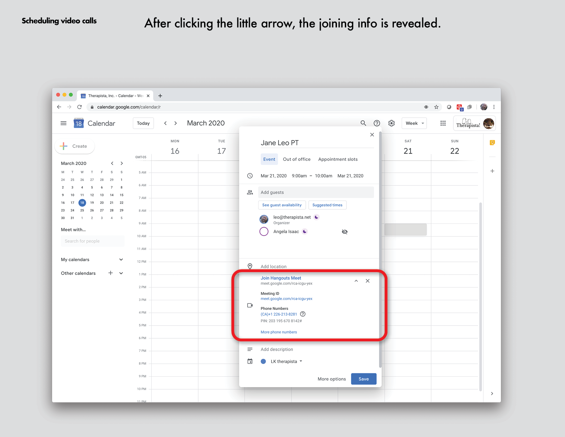Open the LK therapista calendar dropdown
The height and width of the screenshot is (437, 565).
point(301,361)
